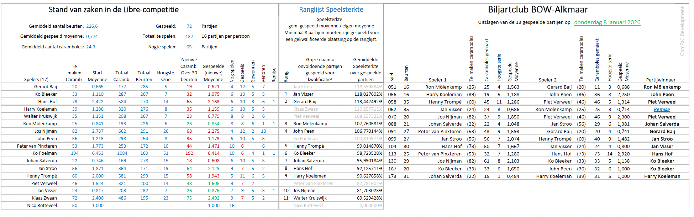Select the Stand van zaken in de Libre-competitie title
This screenshot has height=217, width=694.
[x=114, y=10]
